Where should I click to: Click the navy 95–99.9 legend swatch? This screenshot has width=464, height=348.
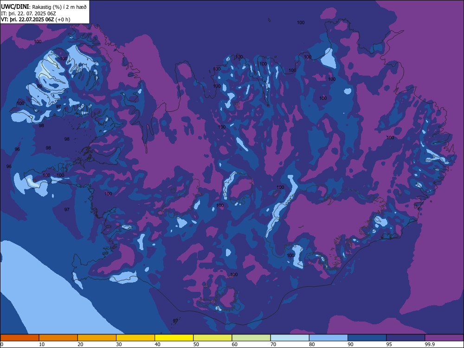click(x=406, y=338)
